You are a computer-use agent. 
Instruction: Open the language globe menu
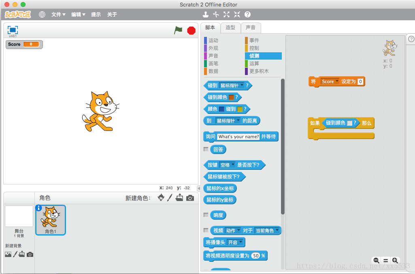[42, 14]
